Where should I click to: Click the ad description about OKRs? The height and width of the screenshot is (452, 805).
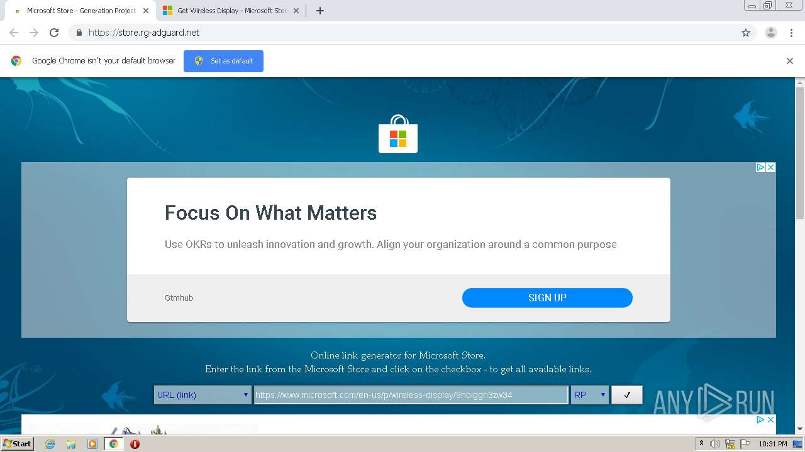pyautogui.click(x=391, y=244)
